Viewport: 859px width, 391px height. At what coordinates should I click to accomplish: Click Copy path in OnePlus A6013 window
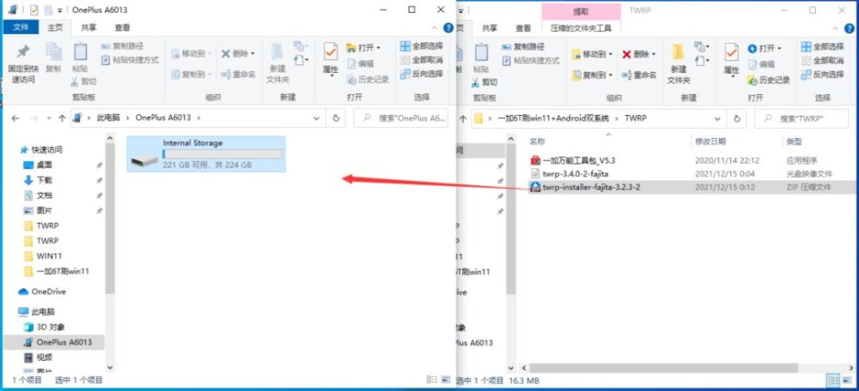[123, 46]
